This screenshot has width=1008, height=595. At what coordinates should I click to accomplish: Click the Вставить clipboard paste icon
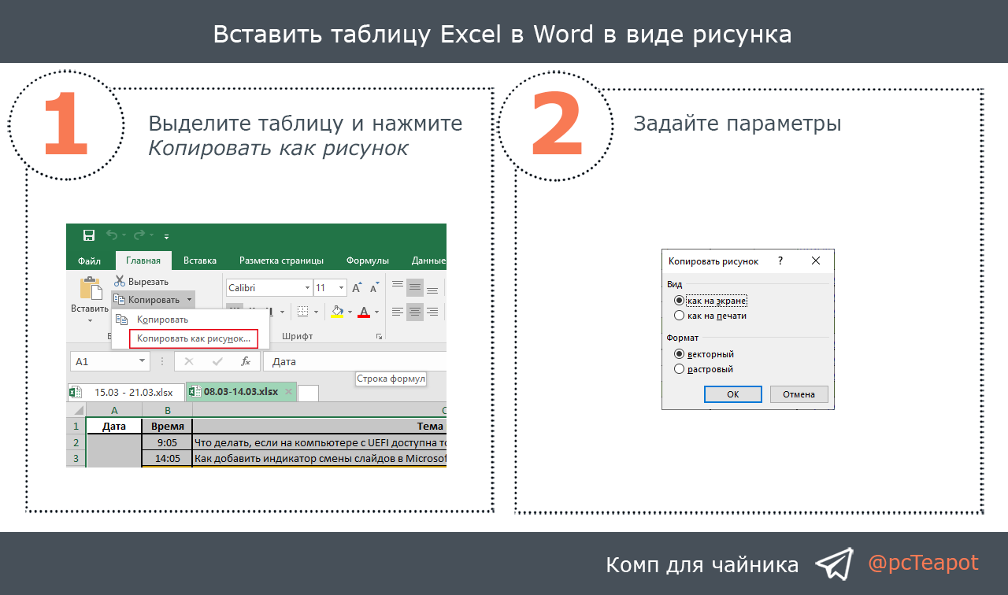(x=90, y=288)
